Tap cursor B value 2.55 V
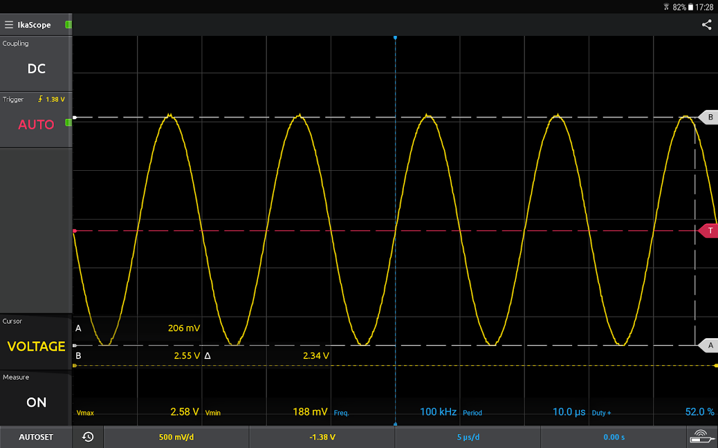This screenshot has width=718, height=448. coord(187,356)
